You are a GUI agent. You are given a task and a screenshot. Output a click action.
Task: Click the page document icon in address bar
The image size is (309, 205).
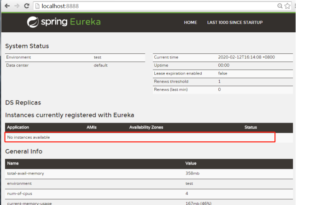(37, 6)
